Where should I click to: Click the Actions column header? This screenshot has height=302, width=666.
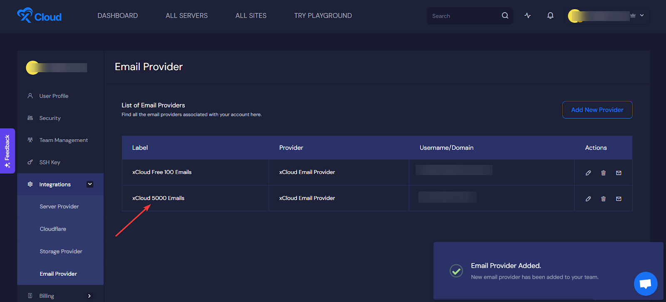(596, 147)
